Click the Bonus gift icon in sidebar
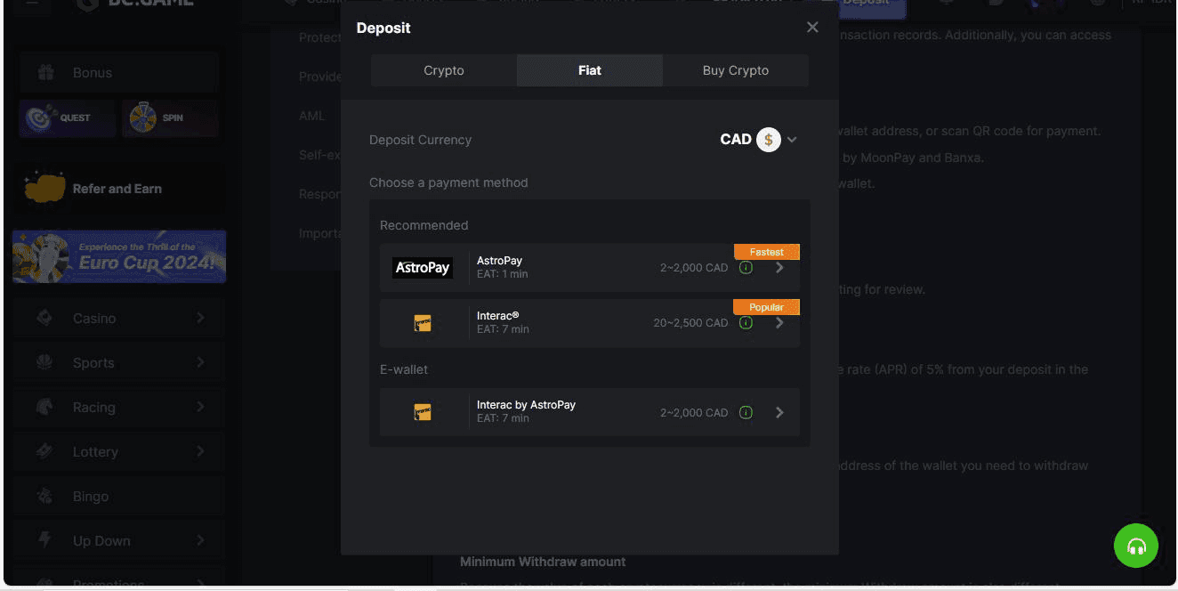This screenshot has width=1178, height=591. (x=45, y=73)
